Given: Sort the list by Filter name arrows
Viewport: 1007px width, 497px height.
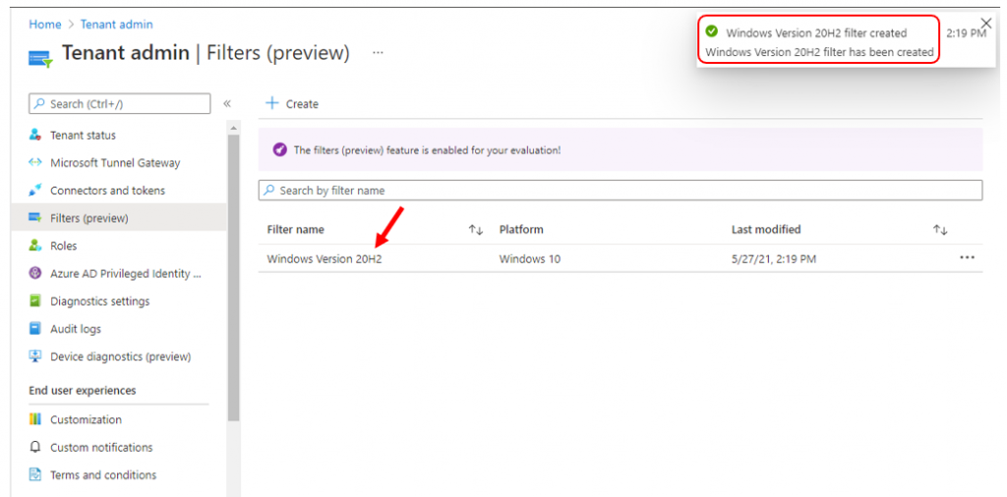Looking at the screenshot, I should coord(476,230).
